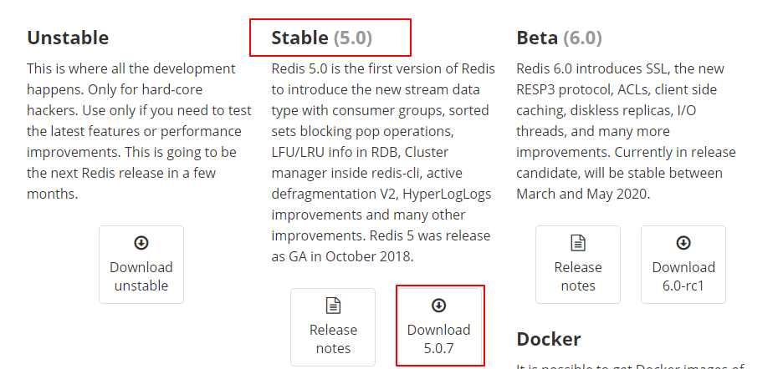Click the download arrow icon above "Download 5.0.7"
The height and width of the screenshot is (369, 783).
click(x=439, y=306)
